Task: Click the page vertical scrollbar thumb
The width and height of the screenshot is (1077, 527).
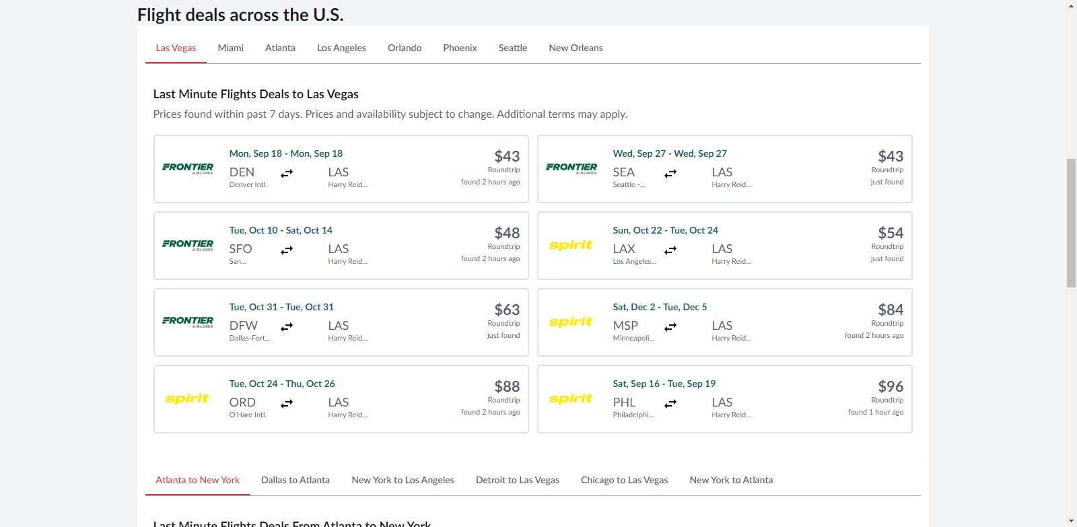Action: point(1071,222)
